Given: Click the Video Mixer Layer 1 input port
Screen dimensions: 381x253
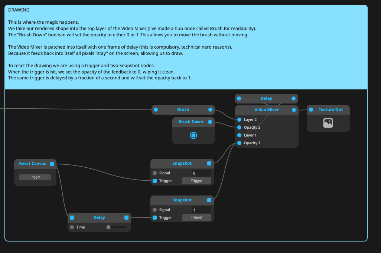Looking at the screenshot, I should 239,135.
